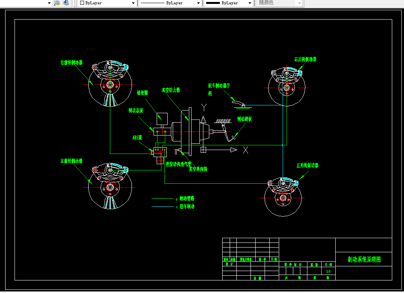Expand the layer list dropdown arrow
The height and width of the screenshot is (293, 404).
pos(49,3)
